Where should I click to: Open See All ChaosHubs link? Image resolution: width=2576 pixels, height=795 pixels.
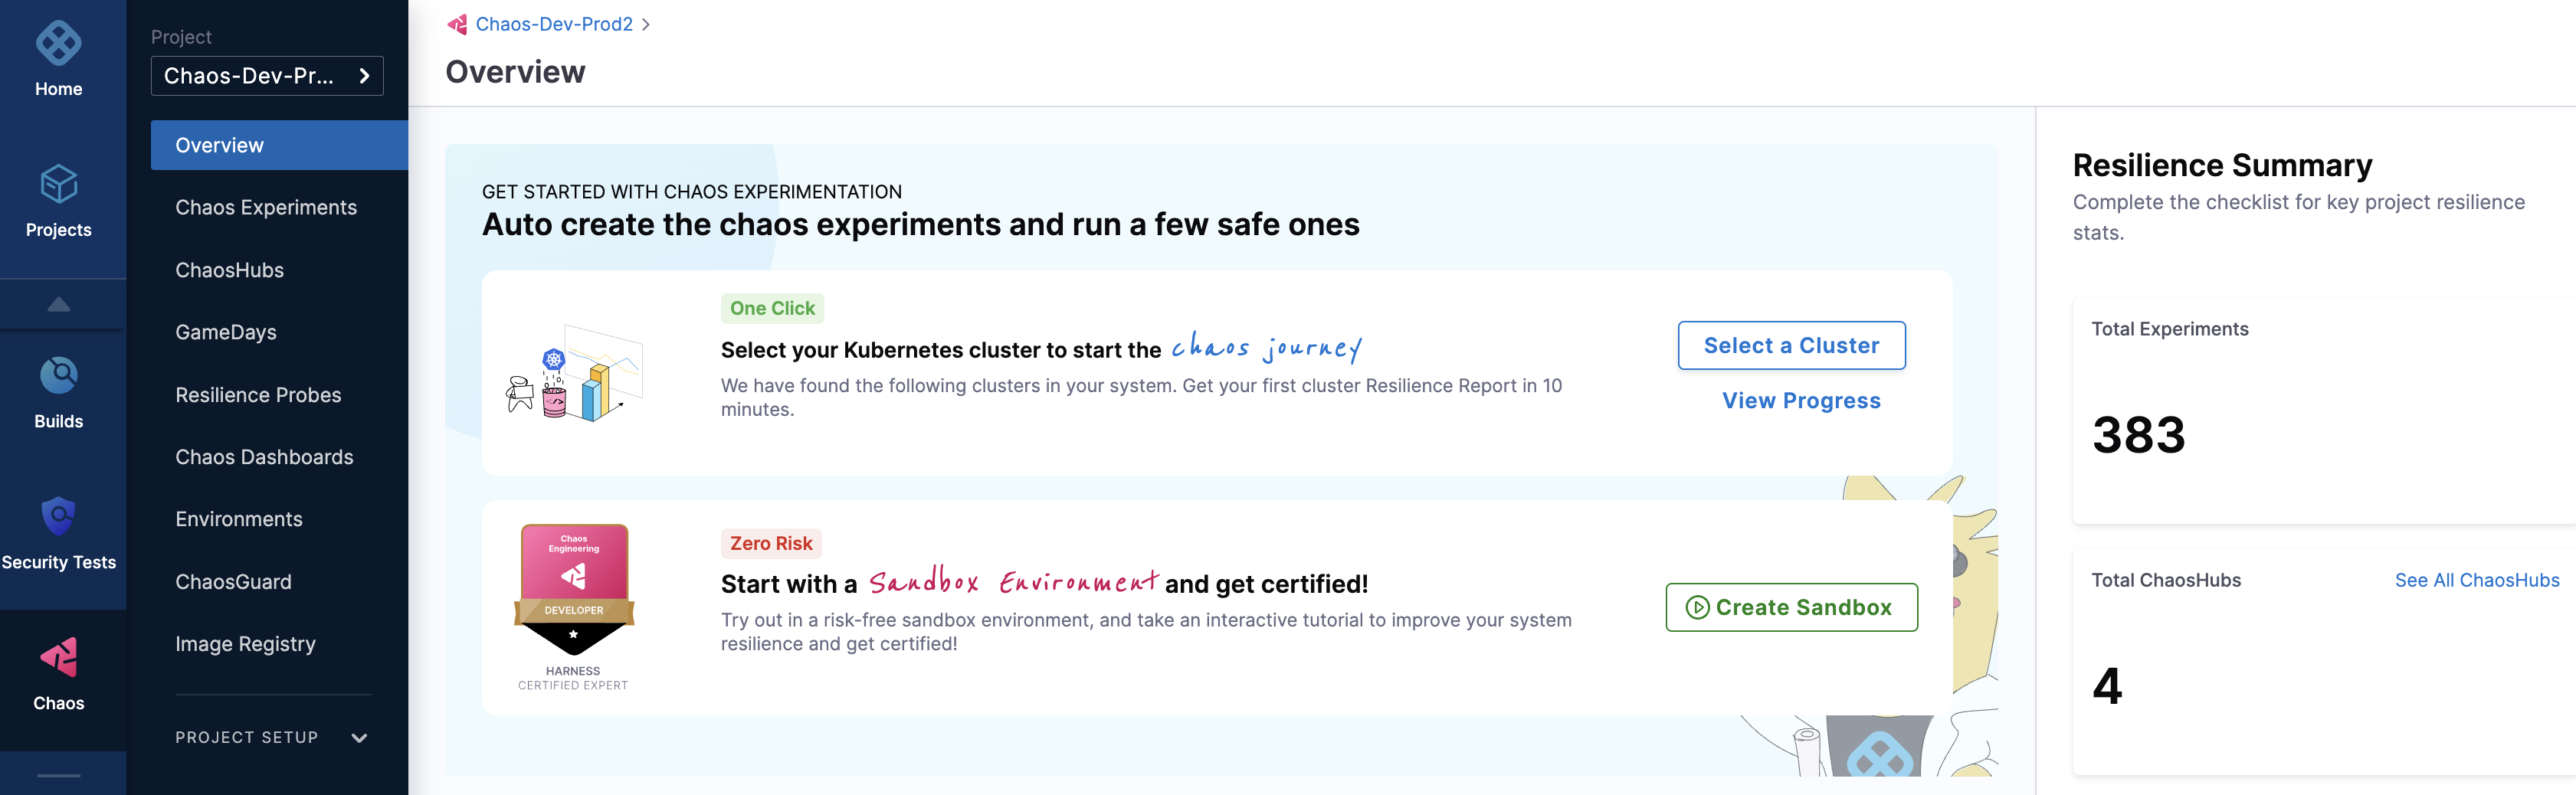tap(2477, 580)
